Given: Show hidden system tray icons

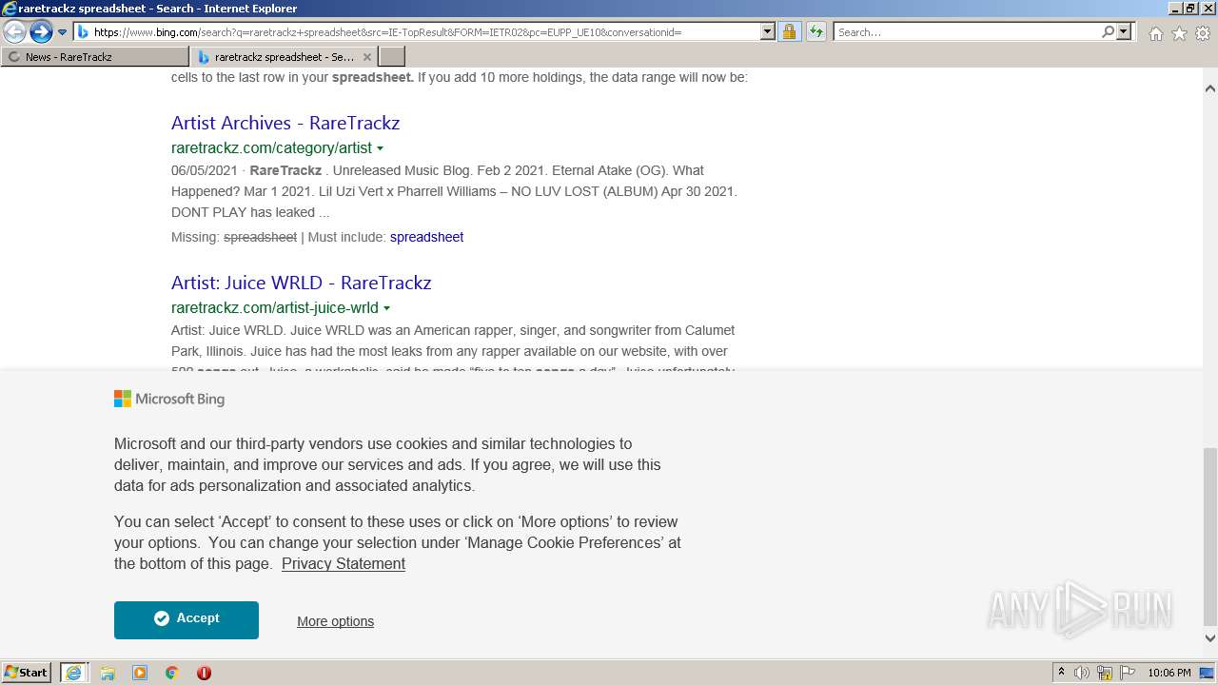Looking at the screenshot, I should (1062, 673).
